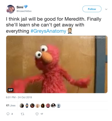View the 17 Likes list
112x121 pixels.
pyautogui.click(x=11, y=105)
